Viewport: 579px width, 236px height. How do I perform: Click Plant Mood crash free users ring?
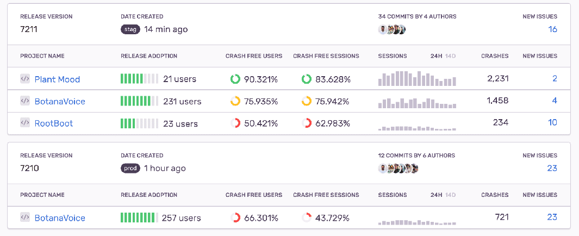pos(235,79)
